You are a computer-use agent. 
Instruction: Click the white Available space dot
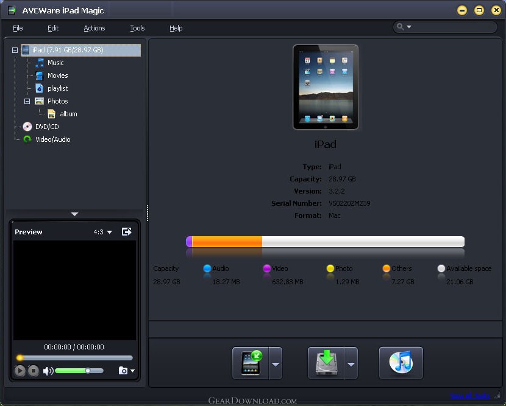441,268
